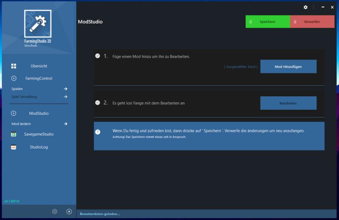Expand FarmingControl section with plus icon

(x=14, y=78)
